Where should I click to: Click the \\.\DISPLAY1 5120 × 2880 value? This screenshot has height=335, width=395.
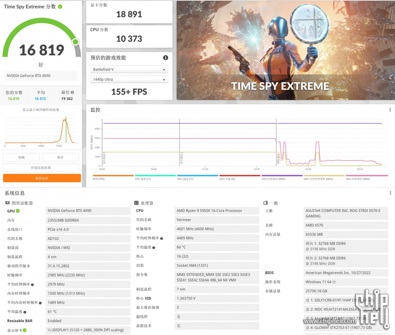pyautogui.click(x=88, y=330)
